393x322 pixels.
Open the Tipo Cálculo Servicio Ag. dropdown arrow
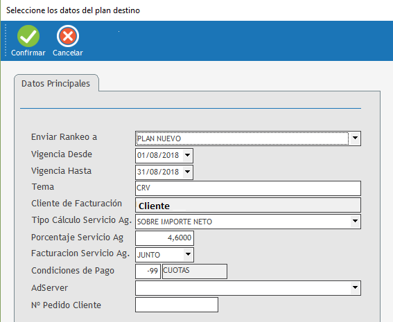[x=355, y=221]
